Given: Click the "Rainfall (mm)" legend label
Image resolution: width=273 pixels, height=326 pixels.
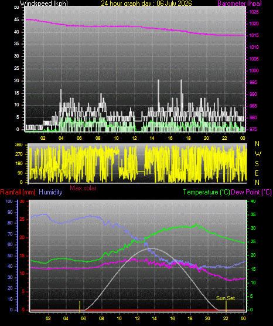Looking at the screenshot, I should click(x=18, y=192).
